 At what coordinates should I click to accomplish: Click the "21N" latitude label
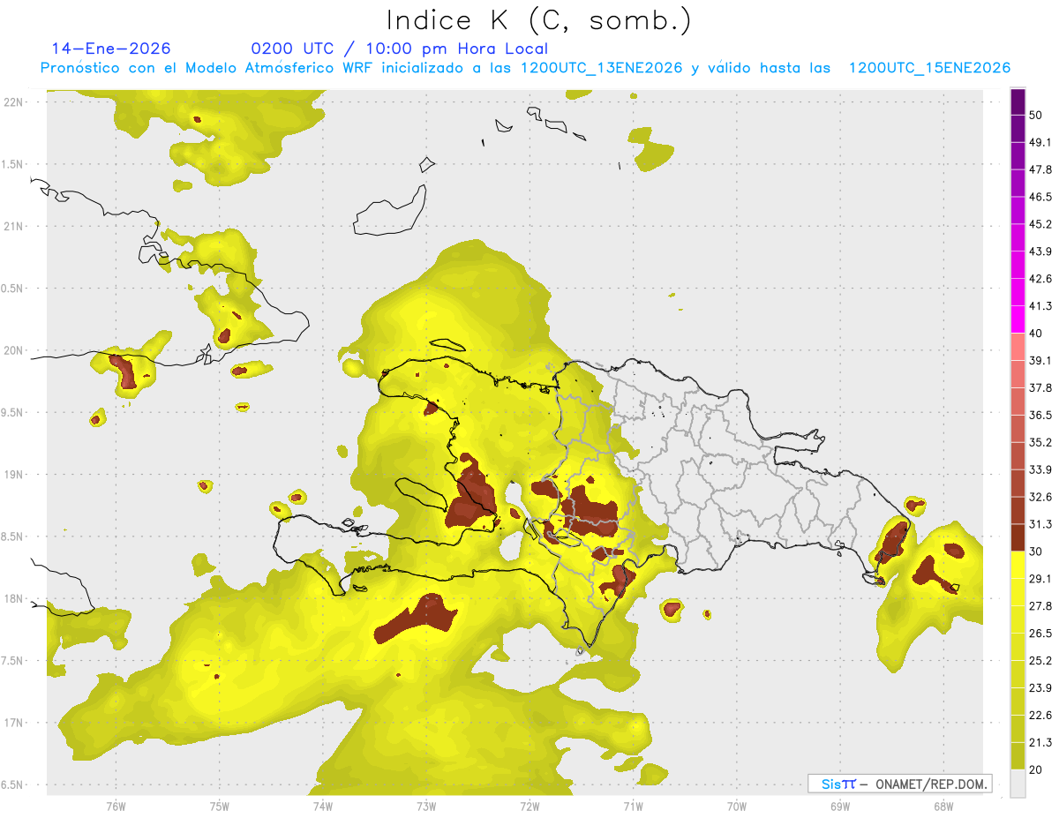pos(14,226)
